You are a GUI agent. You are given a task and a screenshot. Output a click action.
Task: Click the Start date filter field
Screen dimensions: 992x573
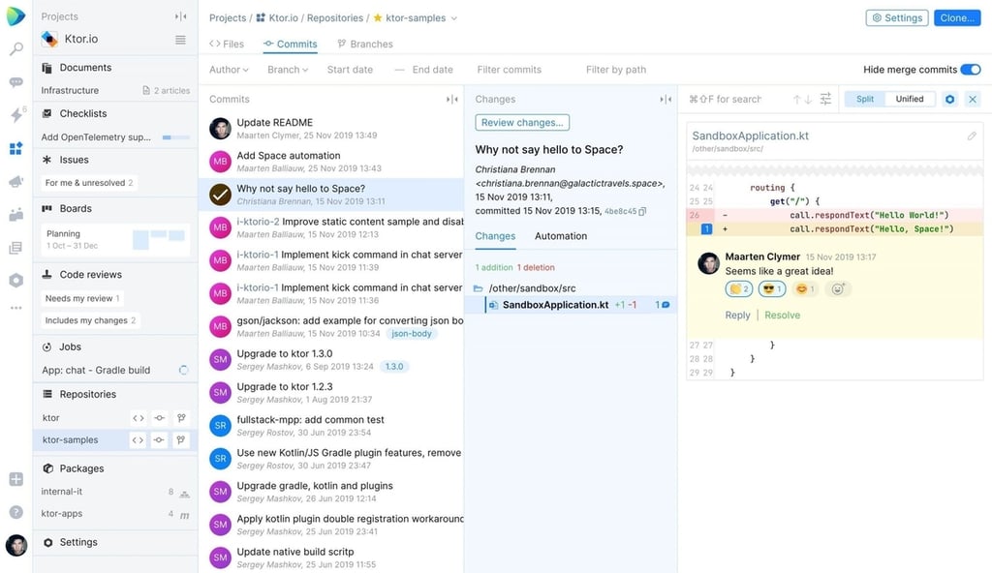pos(350,70)
